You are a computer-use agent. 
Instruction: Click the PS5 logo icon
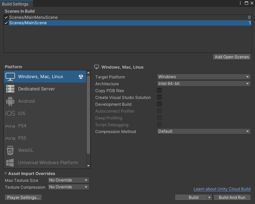coord(10,139)
